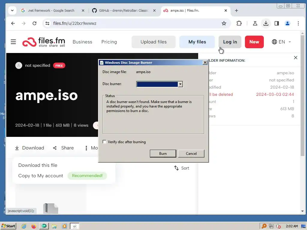Click the Download link with arrow icon
Viewport: 307px width, 230px height.
tap(30, 148)
